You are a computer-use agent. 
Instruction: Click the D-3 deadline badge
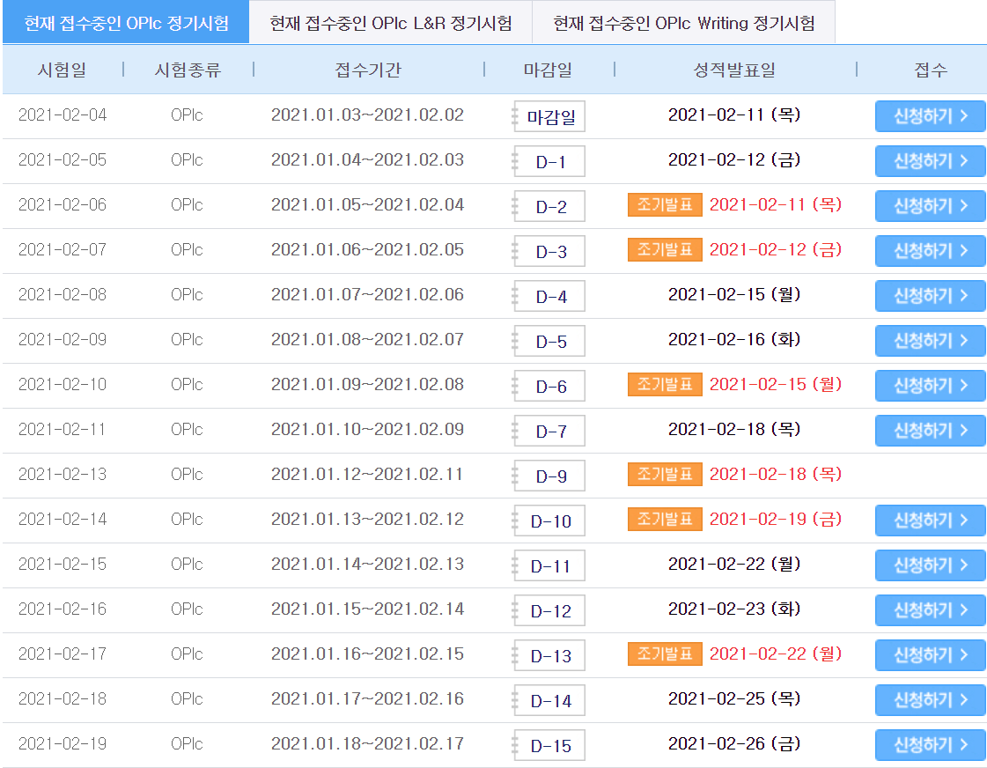point(549,251)
